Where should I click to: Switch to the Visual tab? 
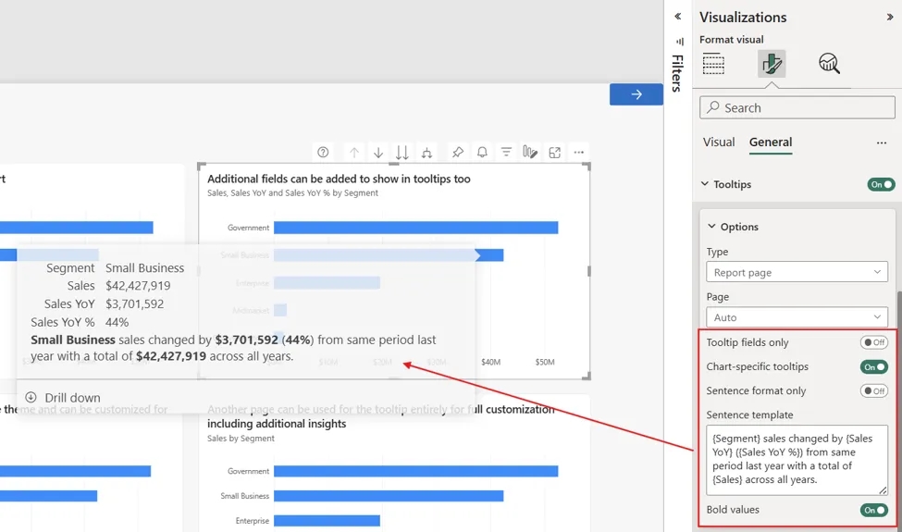(719, 142)
